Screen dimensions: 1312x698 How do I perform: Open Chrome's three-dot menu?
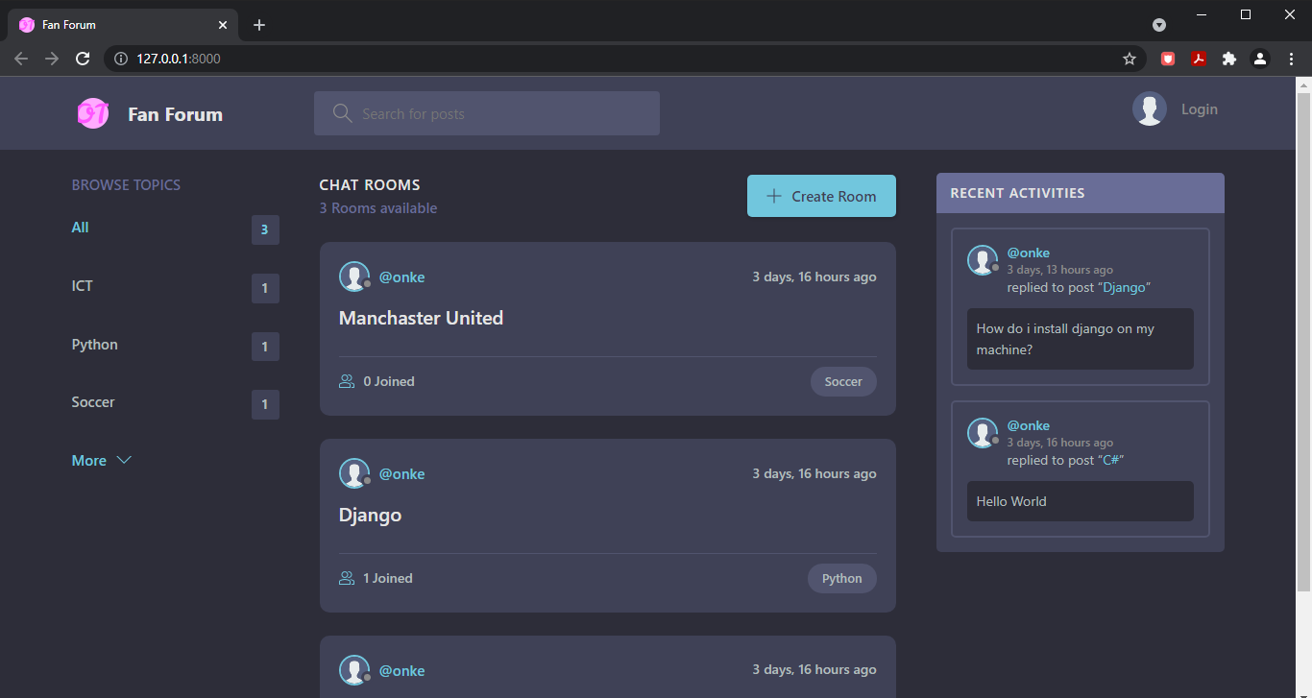[1290, 59]
